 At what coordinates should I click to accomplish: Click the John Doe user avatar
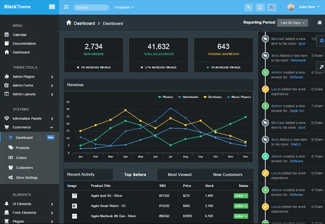coord(291,7)
